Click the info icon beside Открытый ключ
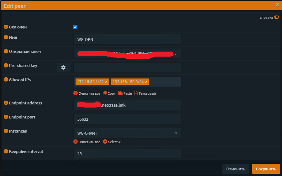The width and height of the screenshot is (282, 176). tap(6, 51)
